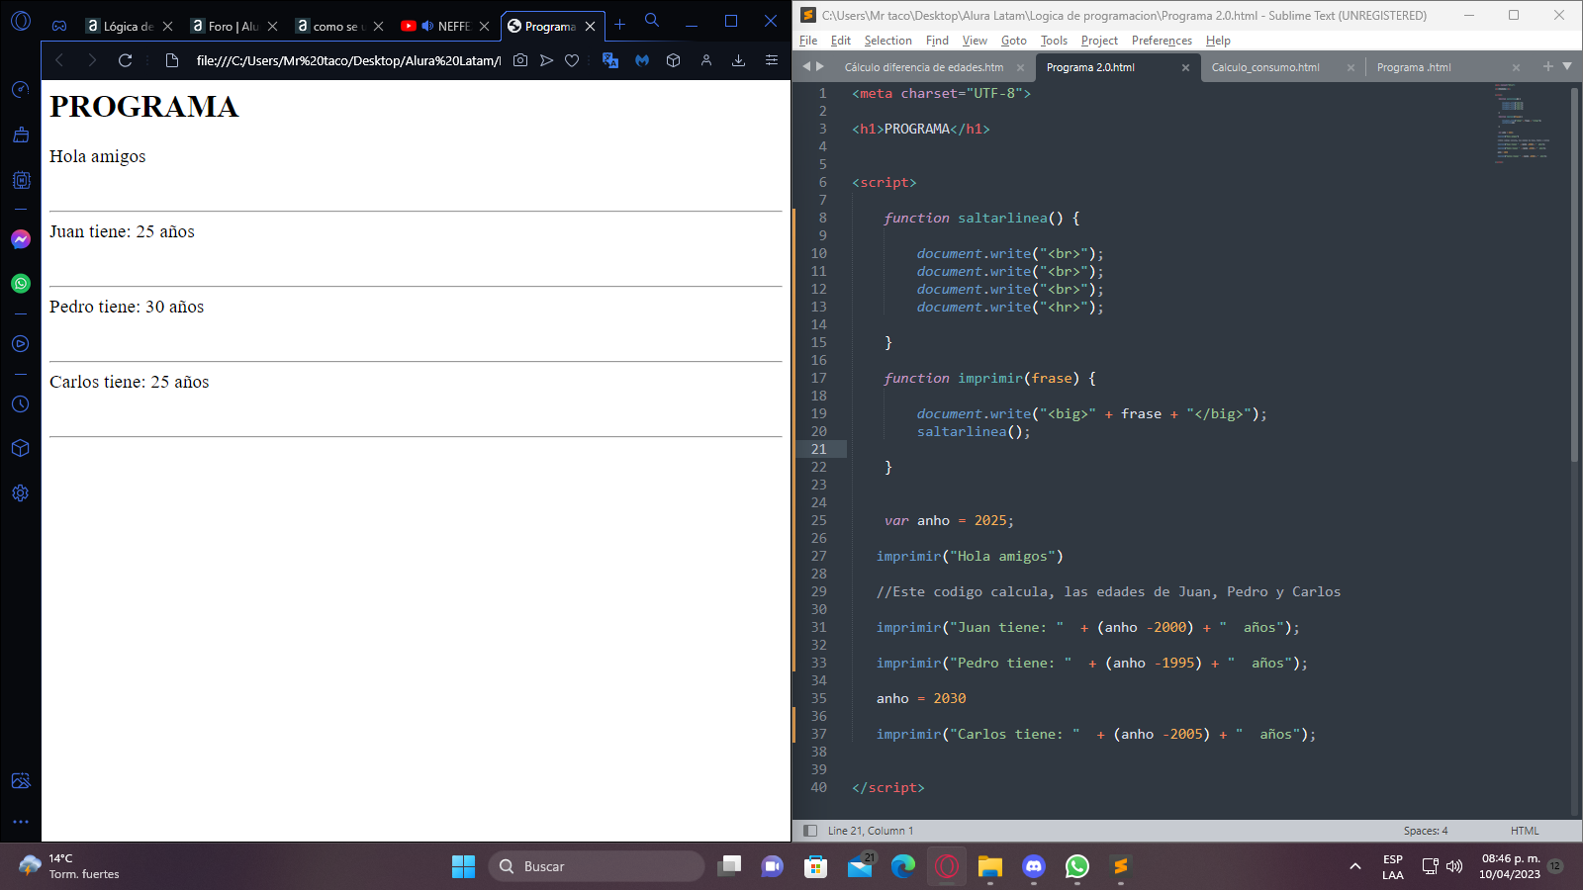Click "Pedro tiene: 30 años" text
Screen dimensions: 1583x890
pos(127,307)
